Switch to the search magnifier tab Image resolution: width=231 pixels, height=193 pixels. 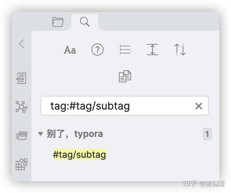click(x=85, y=22)
